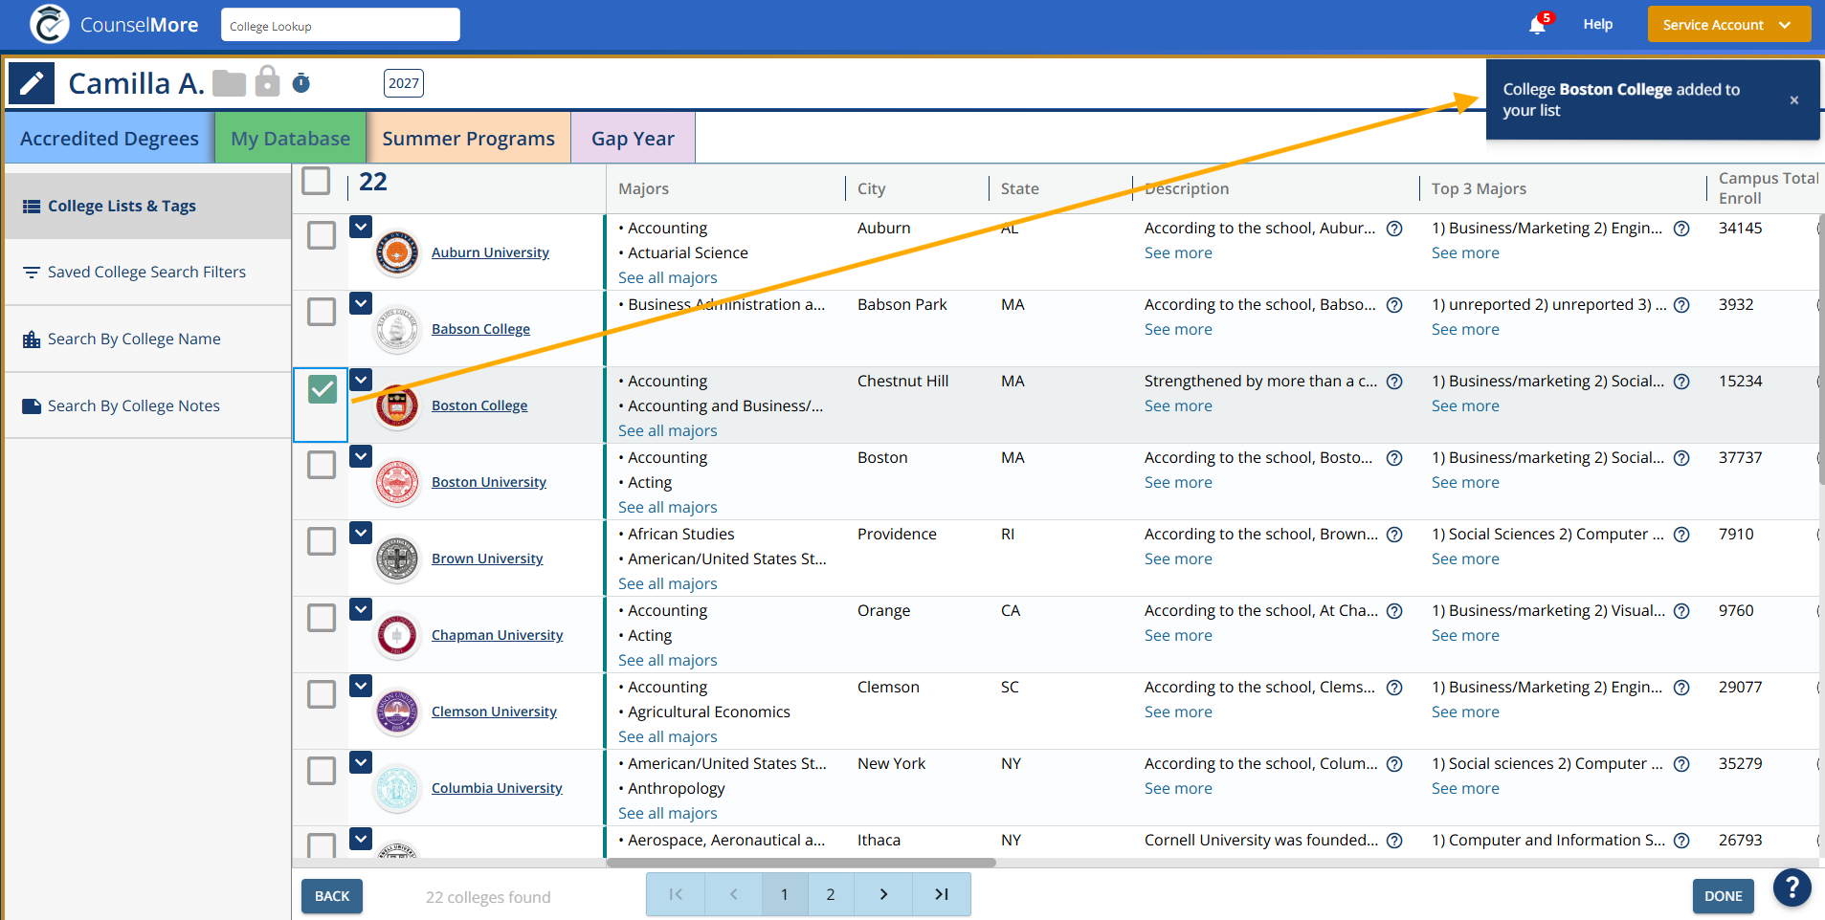
Task: Open the Boston College link
Action: [479, 406]
